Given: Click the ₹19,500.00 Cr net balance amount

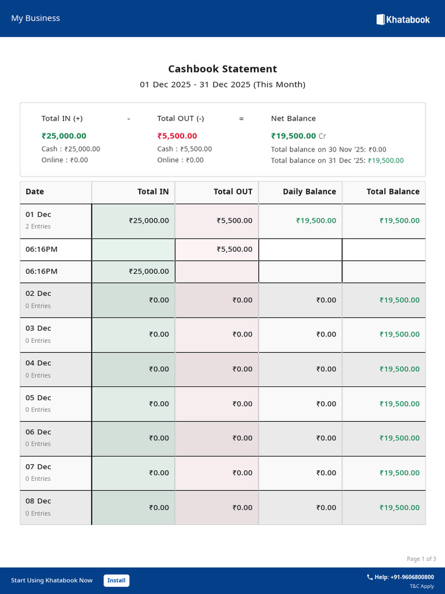Looking at the screenshot, I should click(298, 136).
